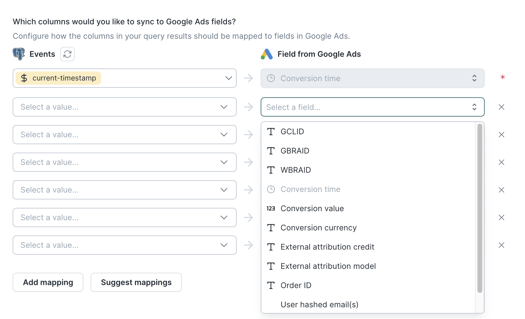Choose Order ID from the field list
This screenshot has height=319, width=525.
tap(368, 285)
